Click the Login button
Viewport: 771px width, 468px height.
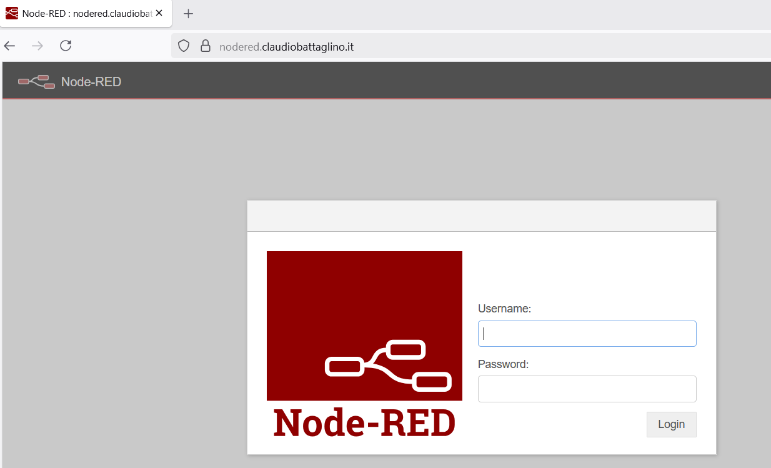click(x=671, y=424)
